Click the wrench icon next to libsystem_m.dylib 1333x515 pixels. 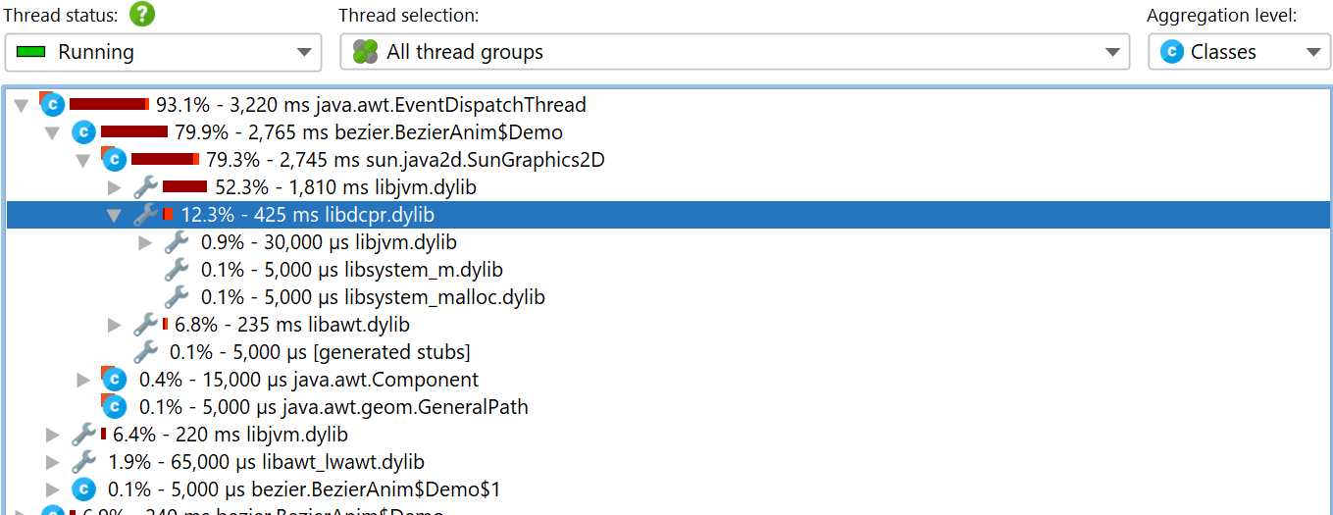tap(177, 269)
